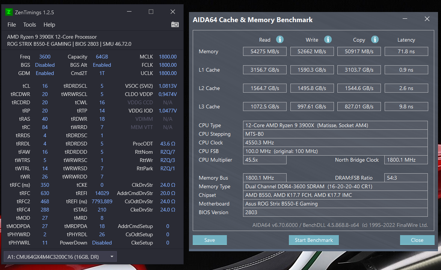Click the AMD Ryzen 9 3900X processor title text
This screenshot has height=270, width=441.
tap(52, 37)
